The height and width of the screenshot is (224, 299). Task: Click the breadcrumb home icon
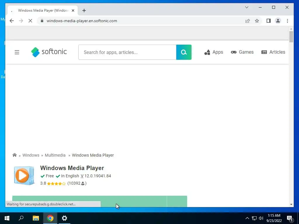[15, 155]
